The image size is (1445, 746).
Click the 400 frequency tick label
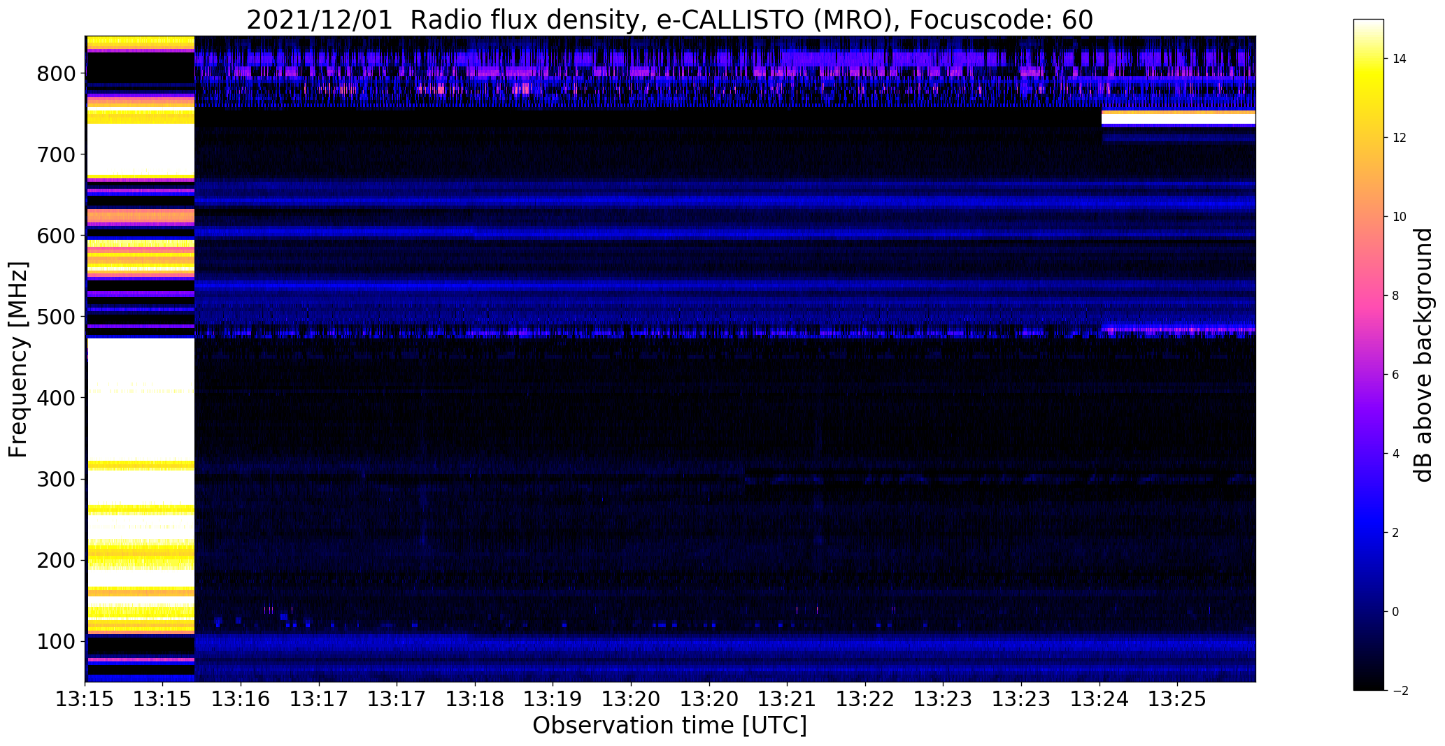[59, 398]
